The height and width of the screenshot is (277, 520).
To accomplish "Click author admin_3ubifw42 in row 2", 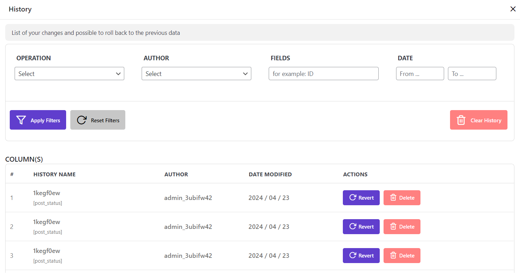I will point(188,226).
